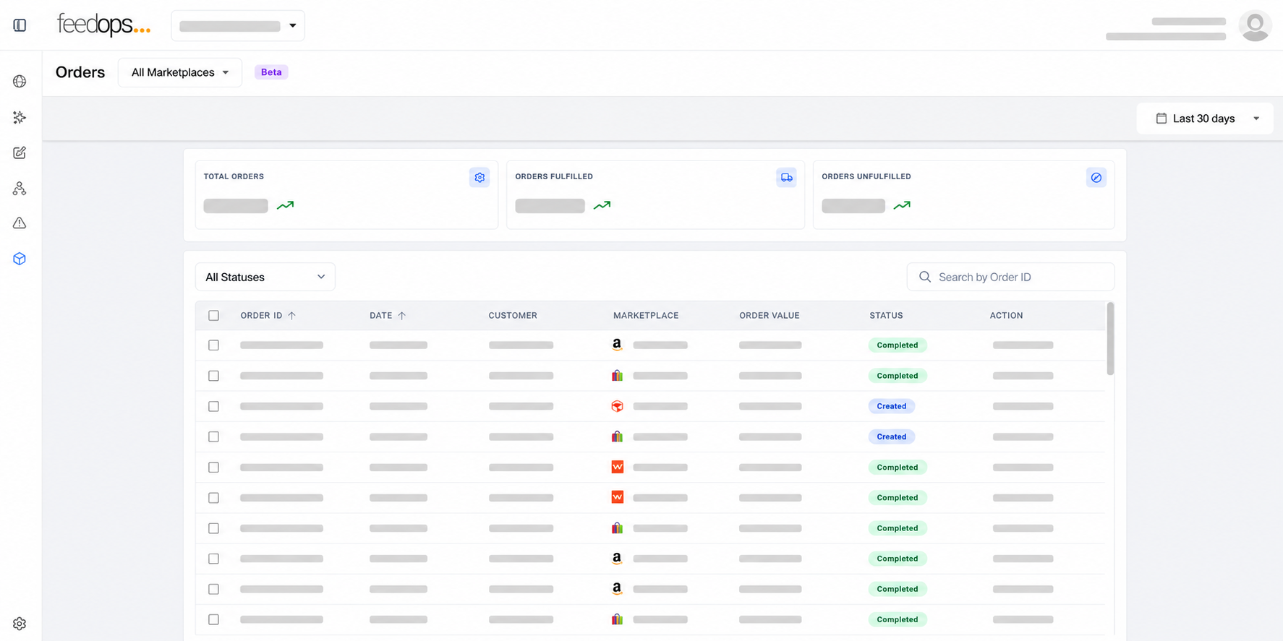Open the globe icon in sidebar

20,82
